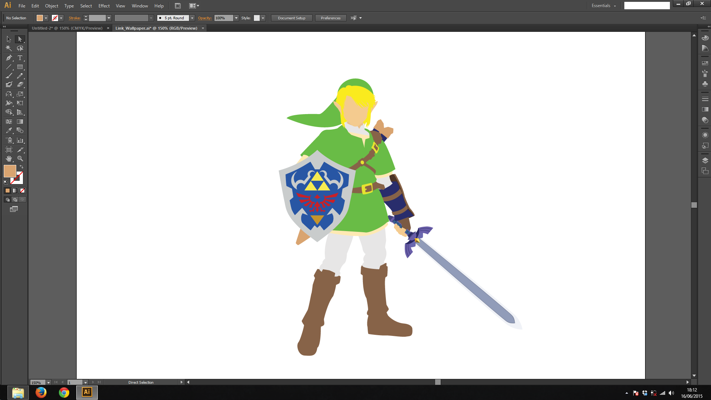This screenshot has width=711, height=400.
Task: Select the Rectangle tool
Action: click(20, 67)
